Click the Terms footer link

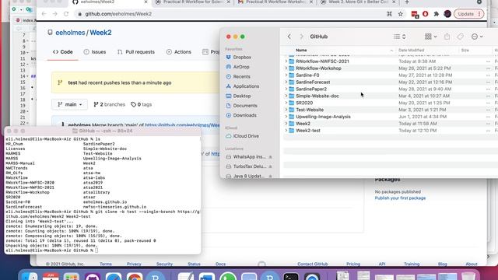106,264
